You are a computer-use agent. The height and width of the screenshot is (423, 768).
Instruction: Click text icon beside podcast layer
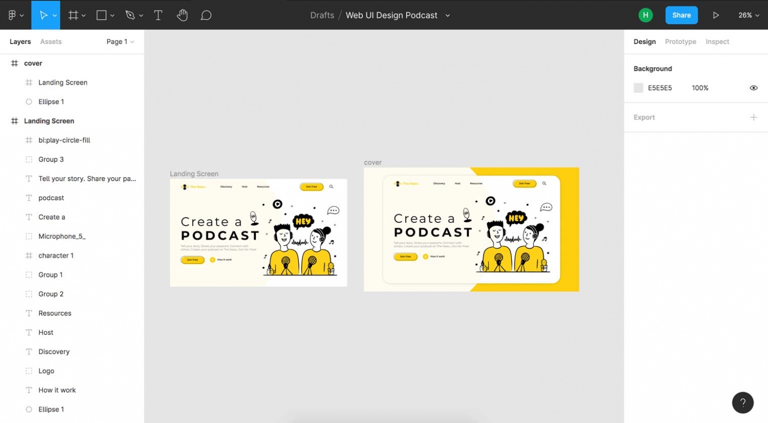click(29, 198)
